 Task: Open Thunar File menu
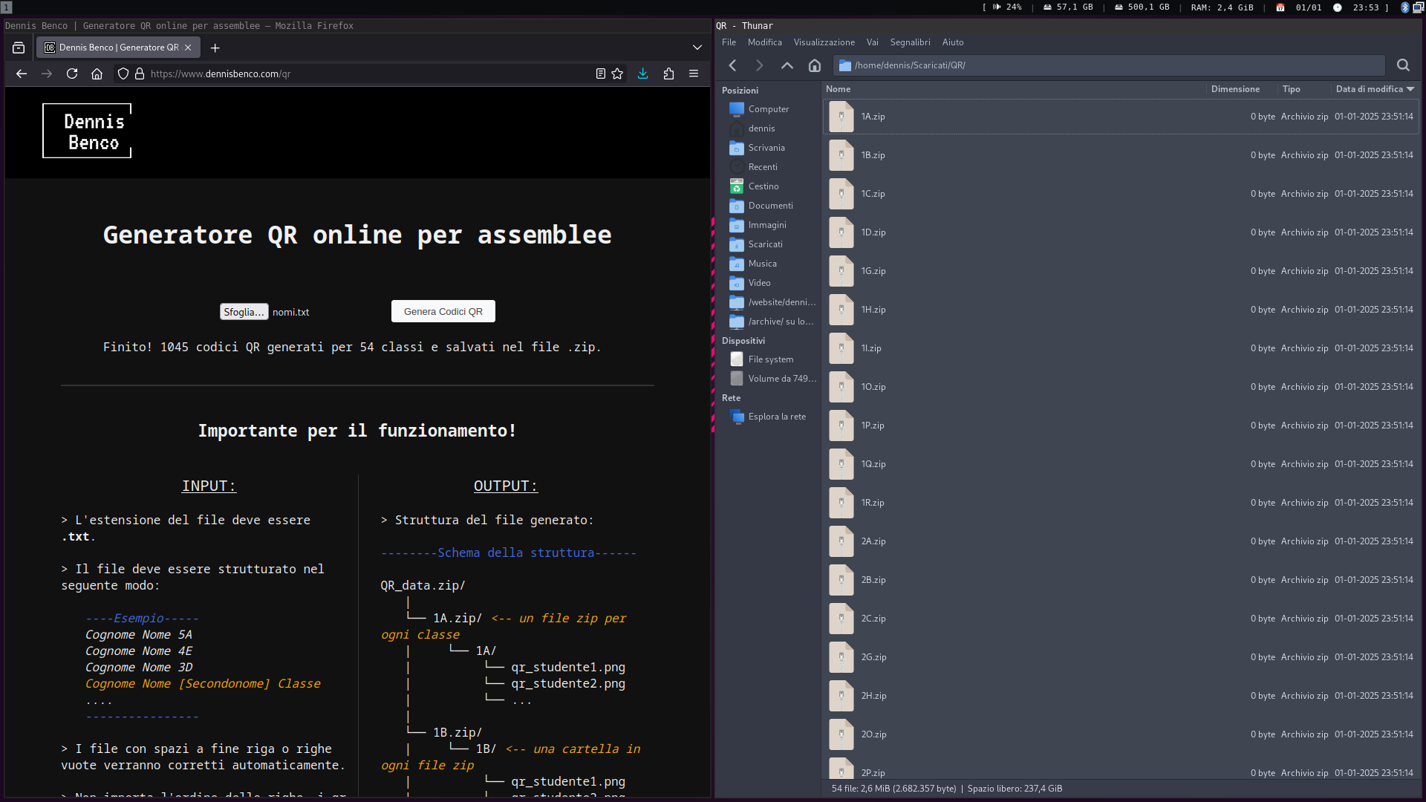729,42
